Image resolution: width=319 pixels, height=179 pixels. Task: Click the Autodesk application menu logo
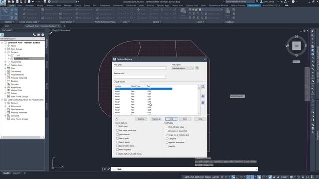click(x=3, y=3)
